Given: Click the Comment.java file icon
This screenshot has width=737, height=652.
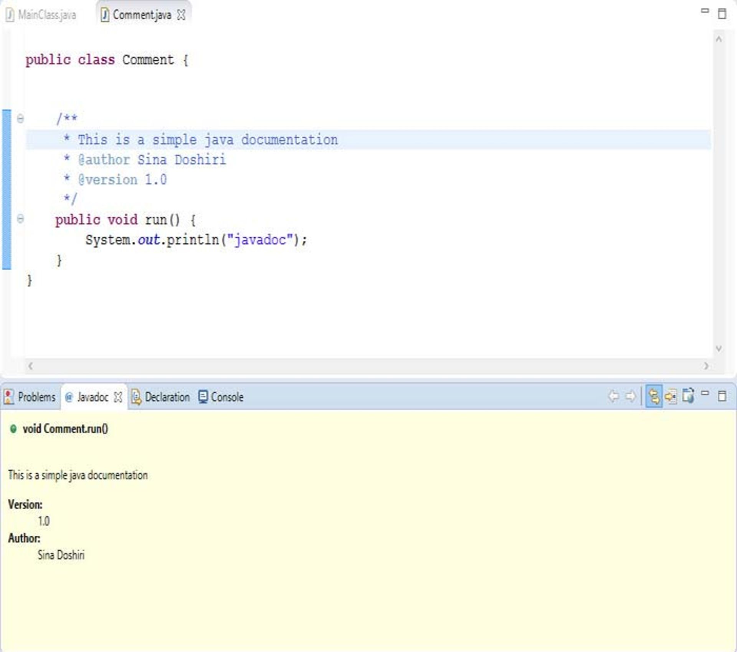Looking at the screenshot, I should tap(104, 15).
